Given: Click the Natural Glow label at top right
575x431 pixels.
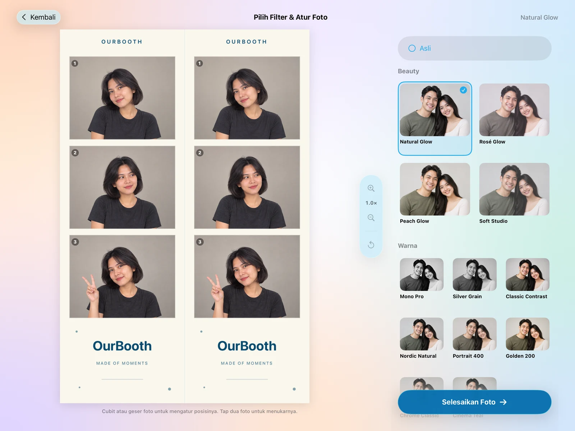Looking at the screenshot, I should (x=539, y=17).
